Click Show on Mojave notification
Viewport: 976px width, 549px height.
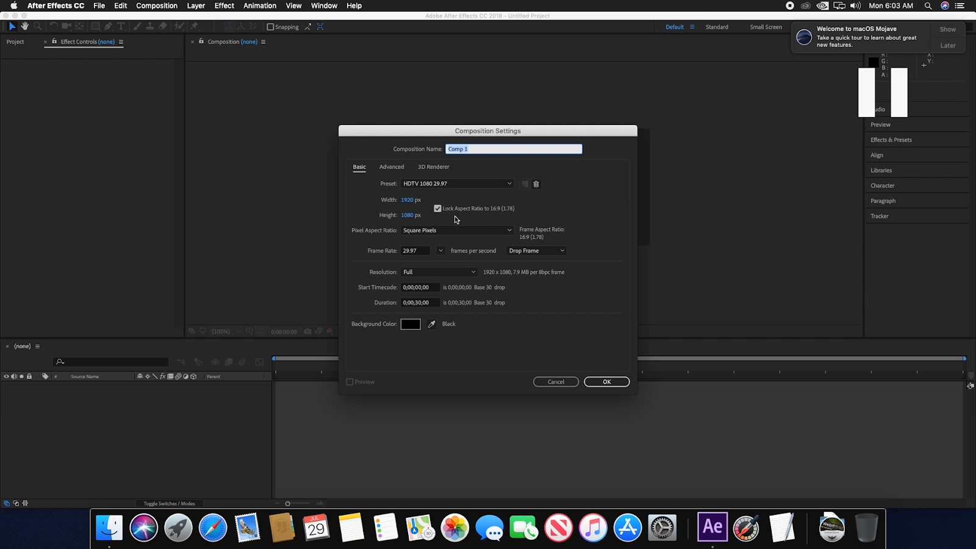(947, 29)
